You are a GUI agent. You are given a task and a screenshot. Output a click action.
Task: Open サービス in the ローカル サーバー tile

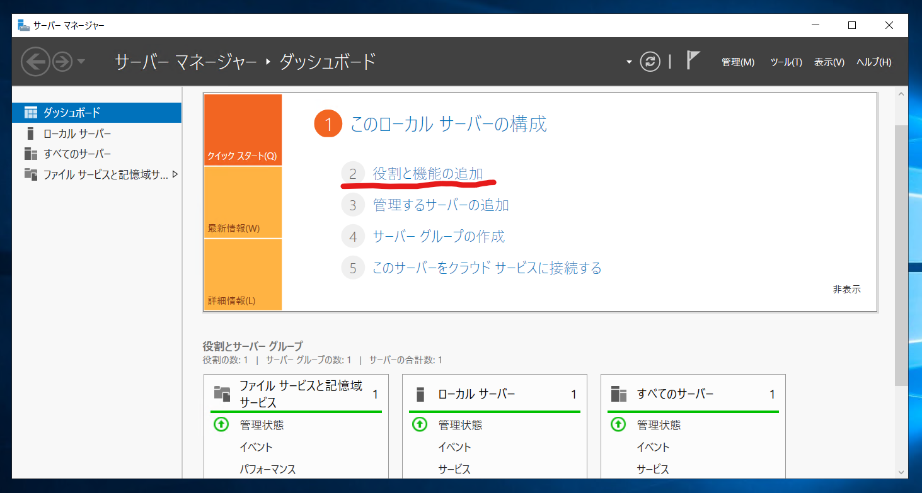point(454,469)
